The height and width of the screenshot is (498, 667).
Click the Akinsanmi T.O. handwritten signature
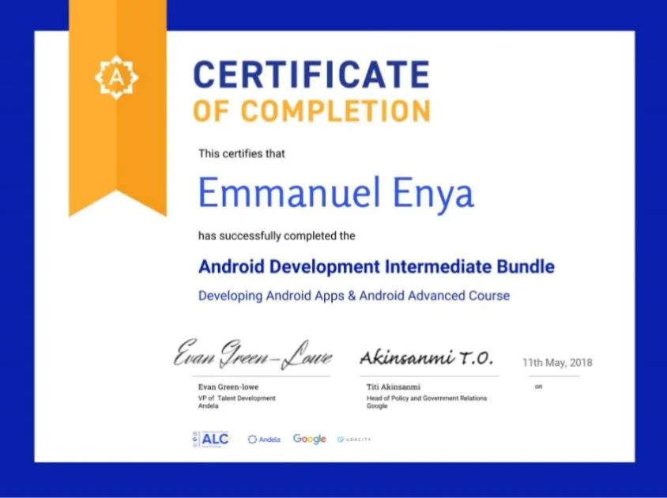427,358
